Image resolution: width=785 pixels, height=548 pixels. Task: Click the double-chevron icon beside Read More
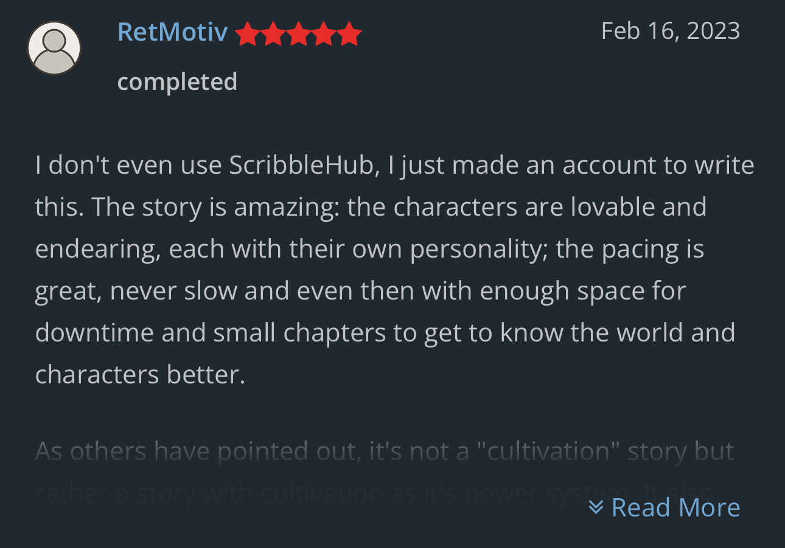[596, 507]
